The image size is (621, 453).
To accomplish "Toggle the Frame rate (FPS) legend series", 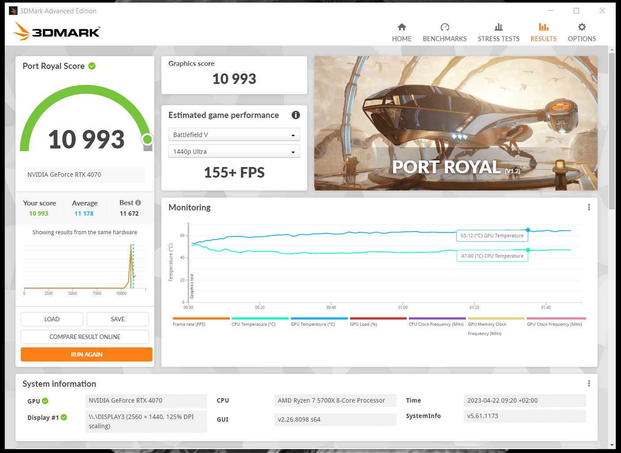I will [201, 322].
